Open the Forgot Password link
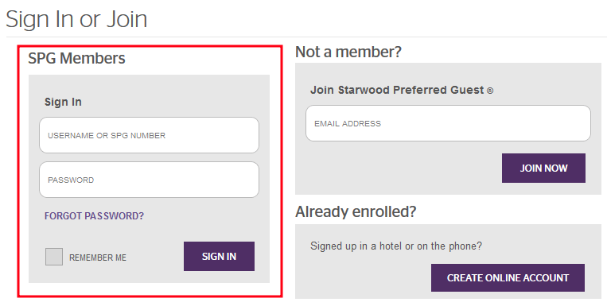607x306 pixels. point(94,216)
